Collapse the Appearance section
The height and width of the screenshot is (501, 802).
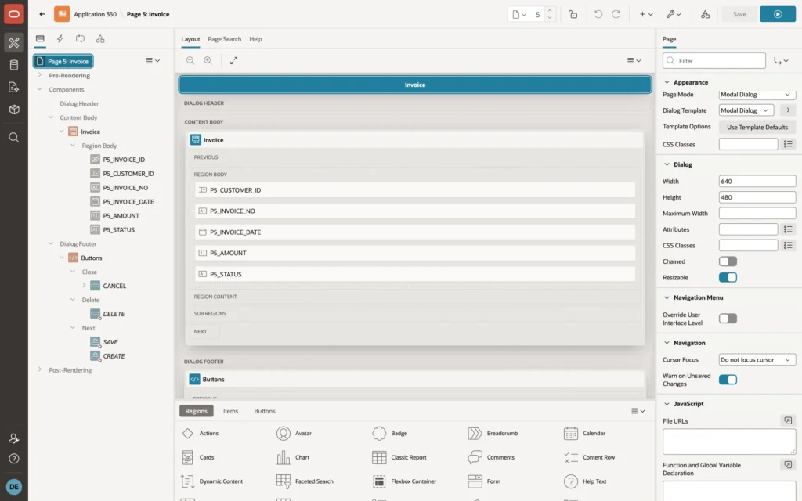[667, 82]
